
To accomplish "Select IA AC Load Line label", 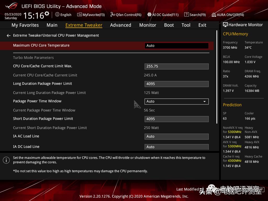I will [x=26, y=136].
